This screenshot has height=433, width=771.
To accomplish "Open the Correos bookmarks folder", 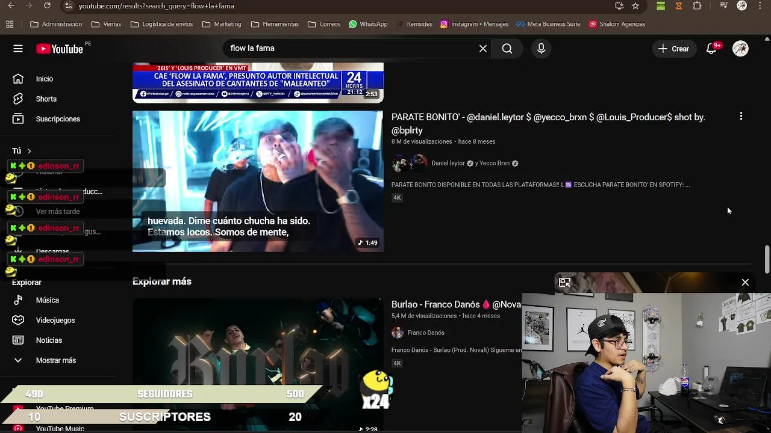I will [324, 24].
